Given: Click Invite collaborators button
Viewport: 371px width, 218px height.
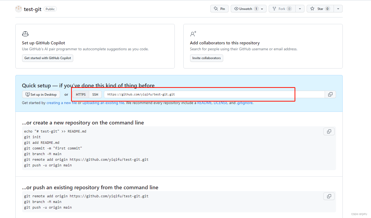Looking at the screenshot, I should coord(206,58).
